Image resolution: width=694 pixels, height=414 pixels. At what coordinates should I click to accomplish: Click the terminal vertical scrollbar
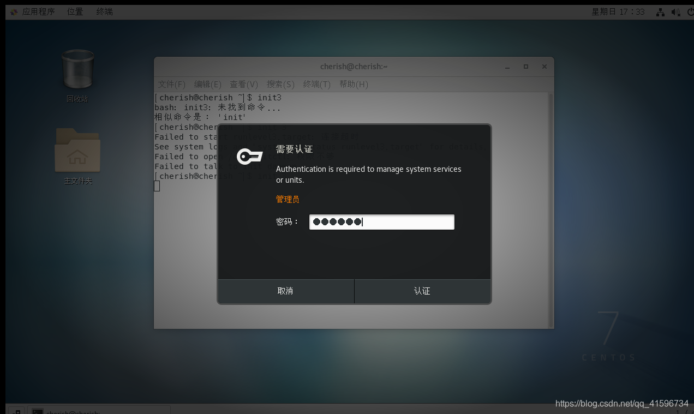(x=551, y=210)
